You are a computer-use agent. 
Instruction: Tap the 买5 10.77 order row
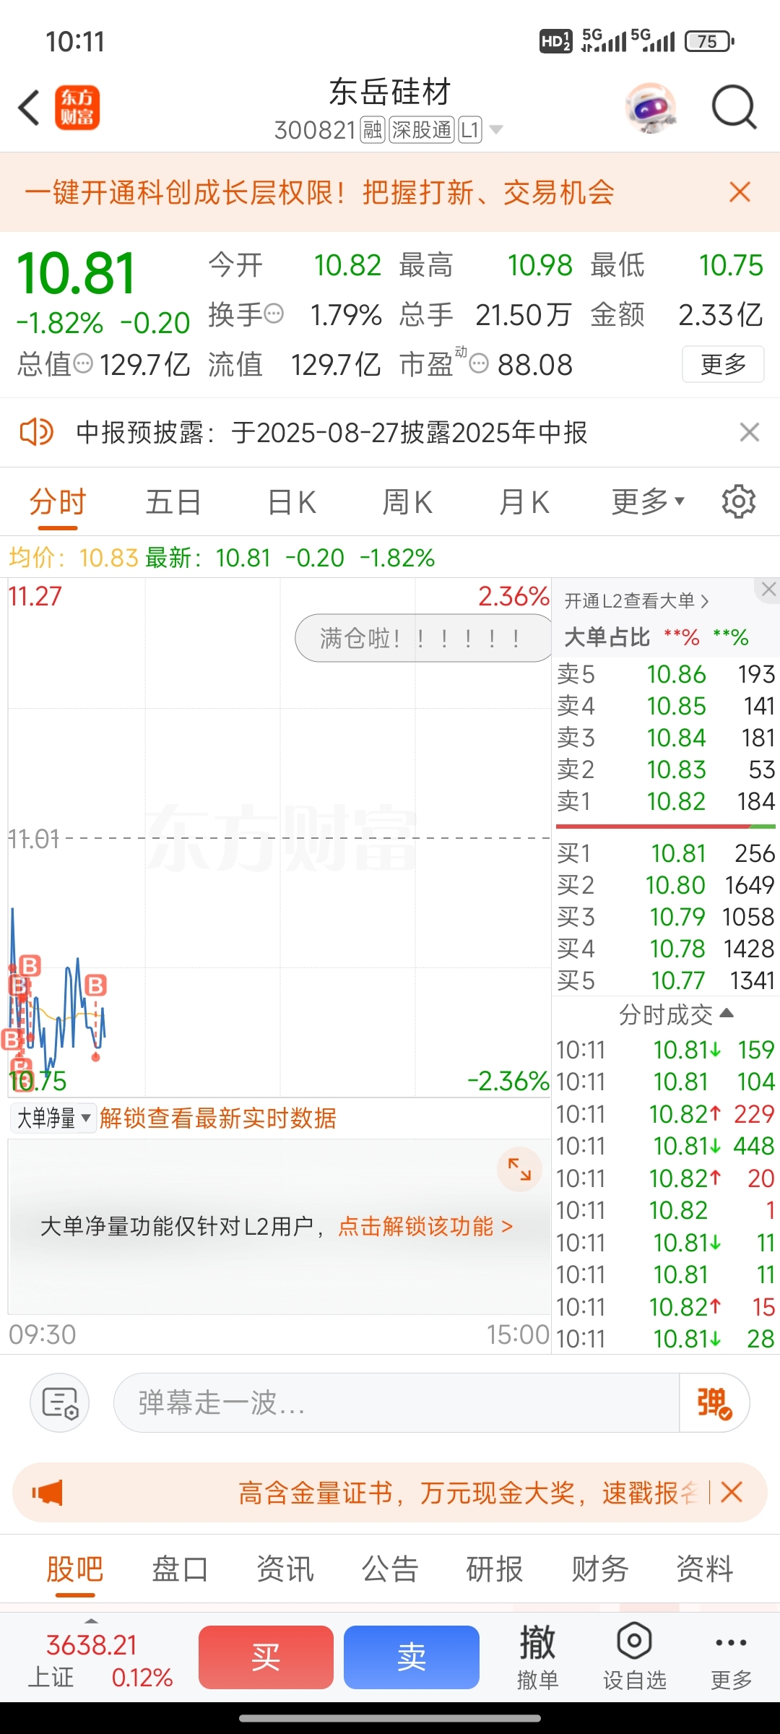[666, 980]
